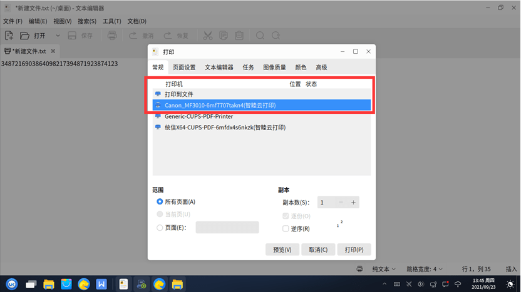Image resolution: width=521 pixels, height=292 pixels.
Task: Increase copies with the plus stepper
Action: 353,203
